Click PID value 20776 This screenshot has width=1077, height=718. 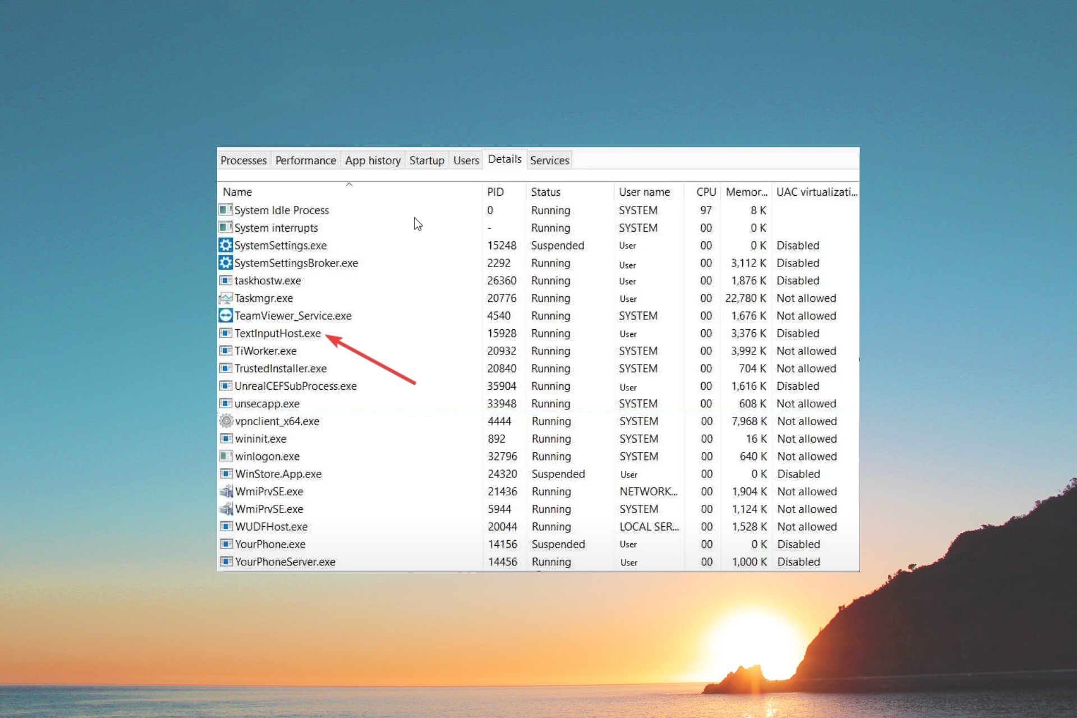click(x=501, y=298)
